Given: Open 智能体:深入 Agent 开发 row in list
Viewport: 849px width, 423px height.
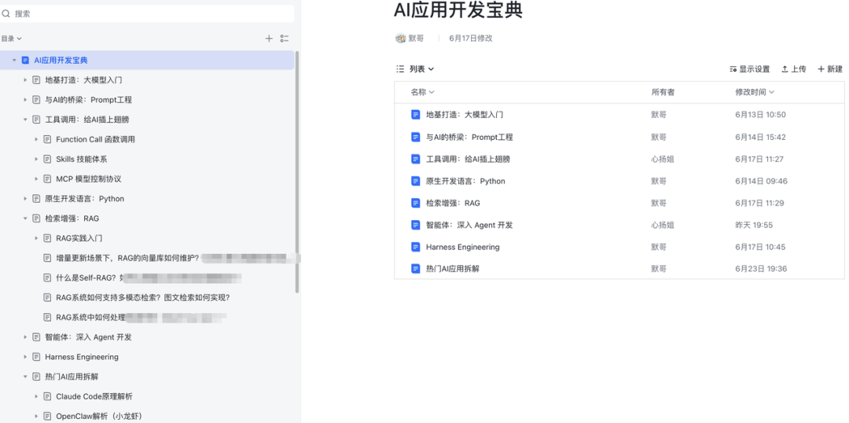Looking at the screenshot, I should point(619,225).
